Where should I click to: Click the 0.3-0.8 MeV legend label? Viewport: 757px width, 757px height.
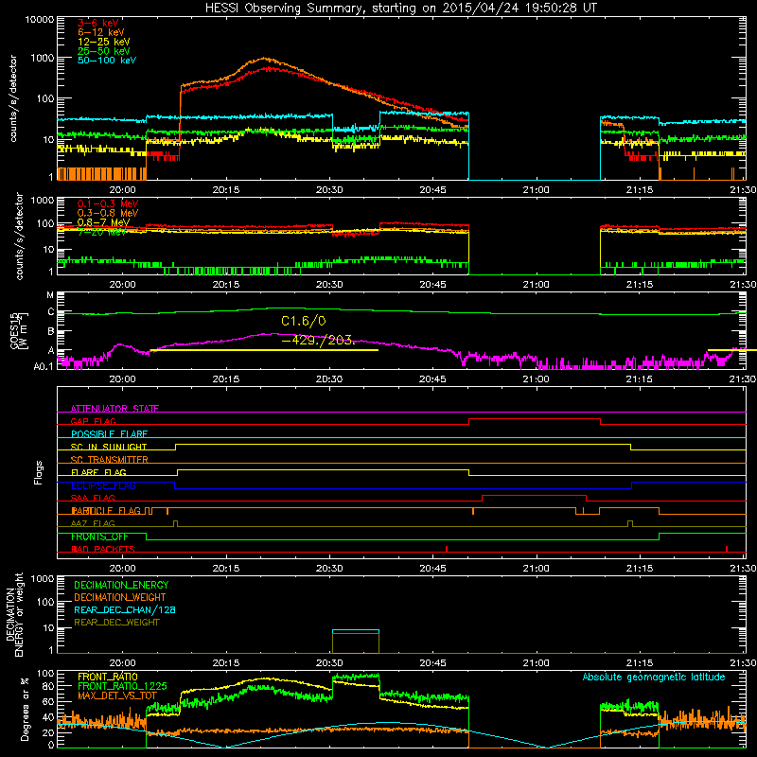tap(108, 213)
